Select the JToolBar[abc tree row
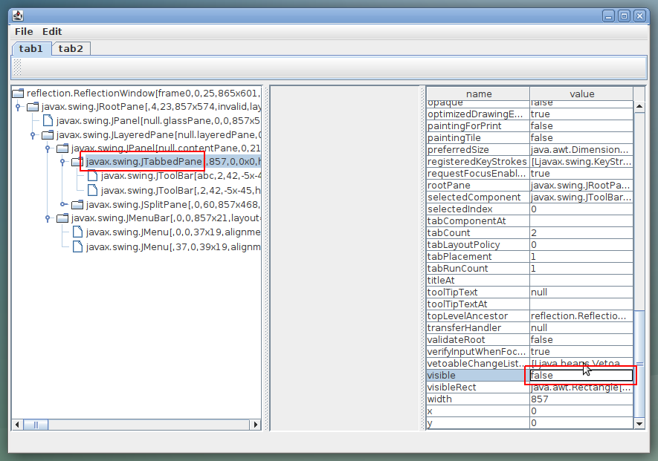 [x=181, y=176]
